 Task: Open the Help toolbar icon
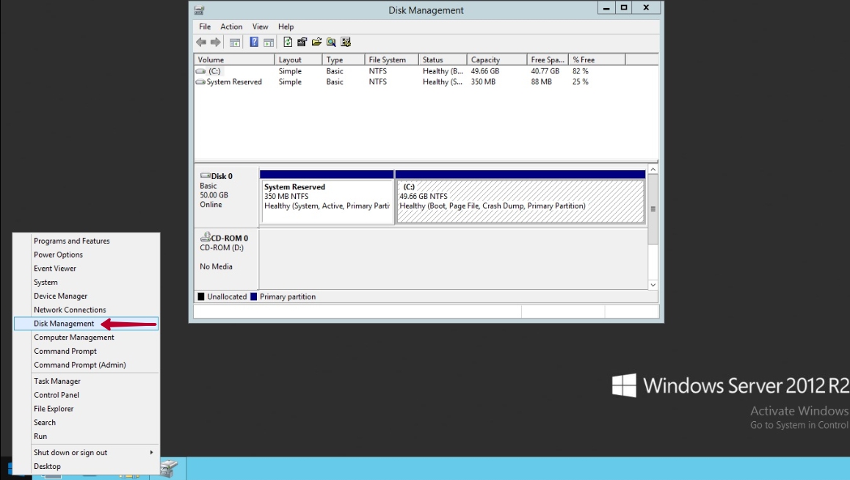(x=255, y=43)
